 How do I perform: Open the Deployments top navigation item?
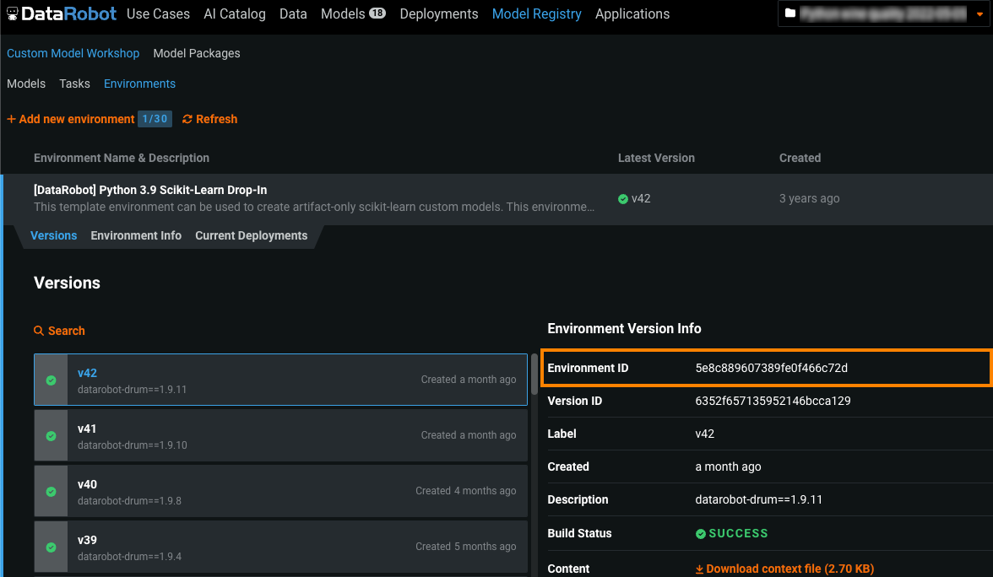click(438, 14)
